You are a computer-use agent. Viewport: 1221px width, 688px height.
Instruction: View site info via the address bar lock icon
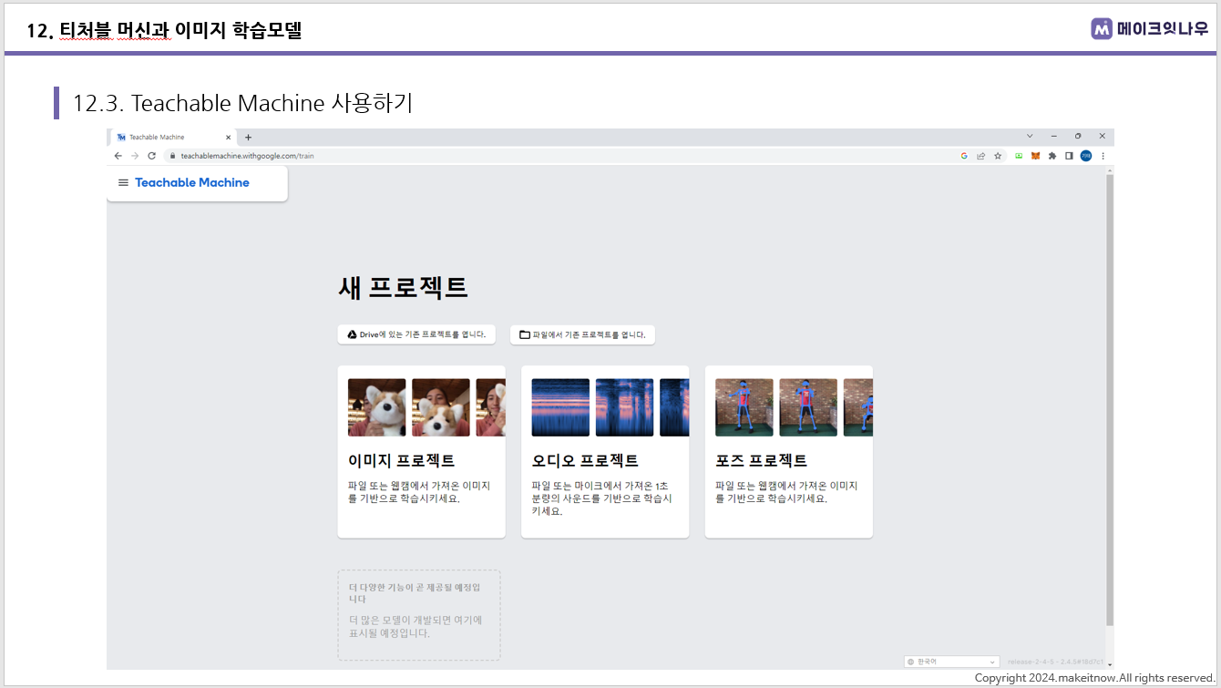coord(171,156)
